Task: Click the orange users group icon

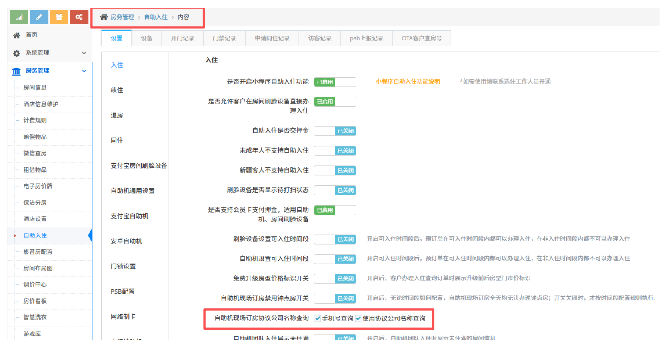Action: [59, 17]
